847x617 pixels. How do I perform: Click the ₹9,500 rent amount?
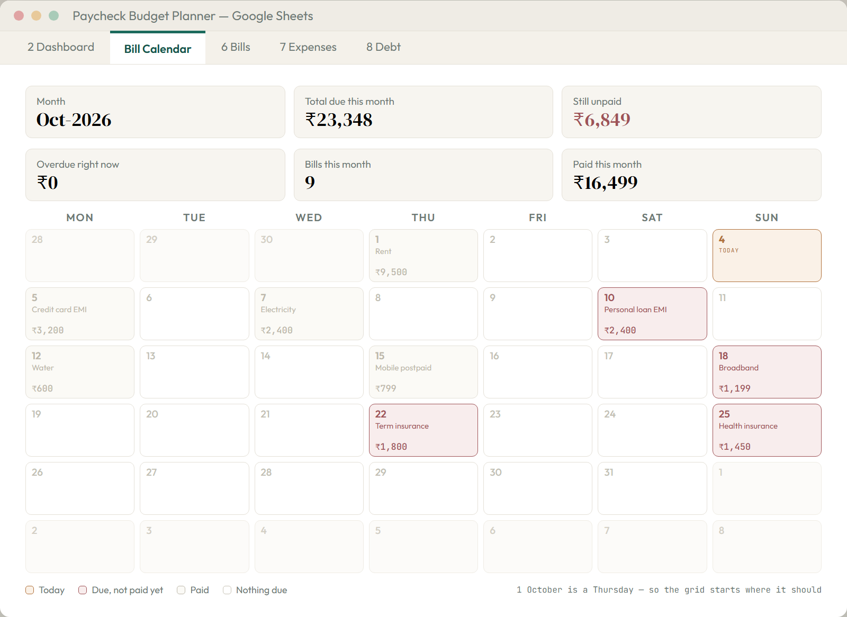point(391,272)
